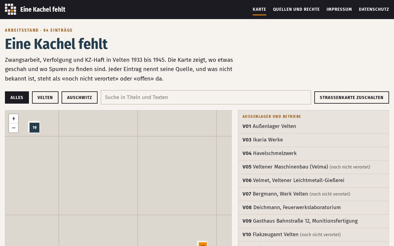Click the tile-grid site logo icon
Image resolution: width=394 pixels, height=246 pixels.
click(10, 9)
